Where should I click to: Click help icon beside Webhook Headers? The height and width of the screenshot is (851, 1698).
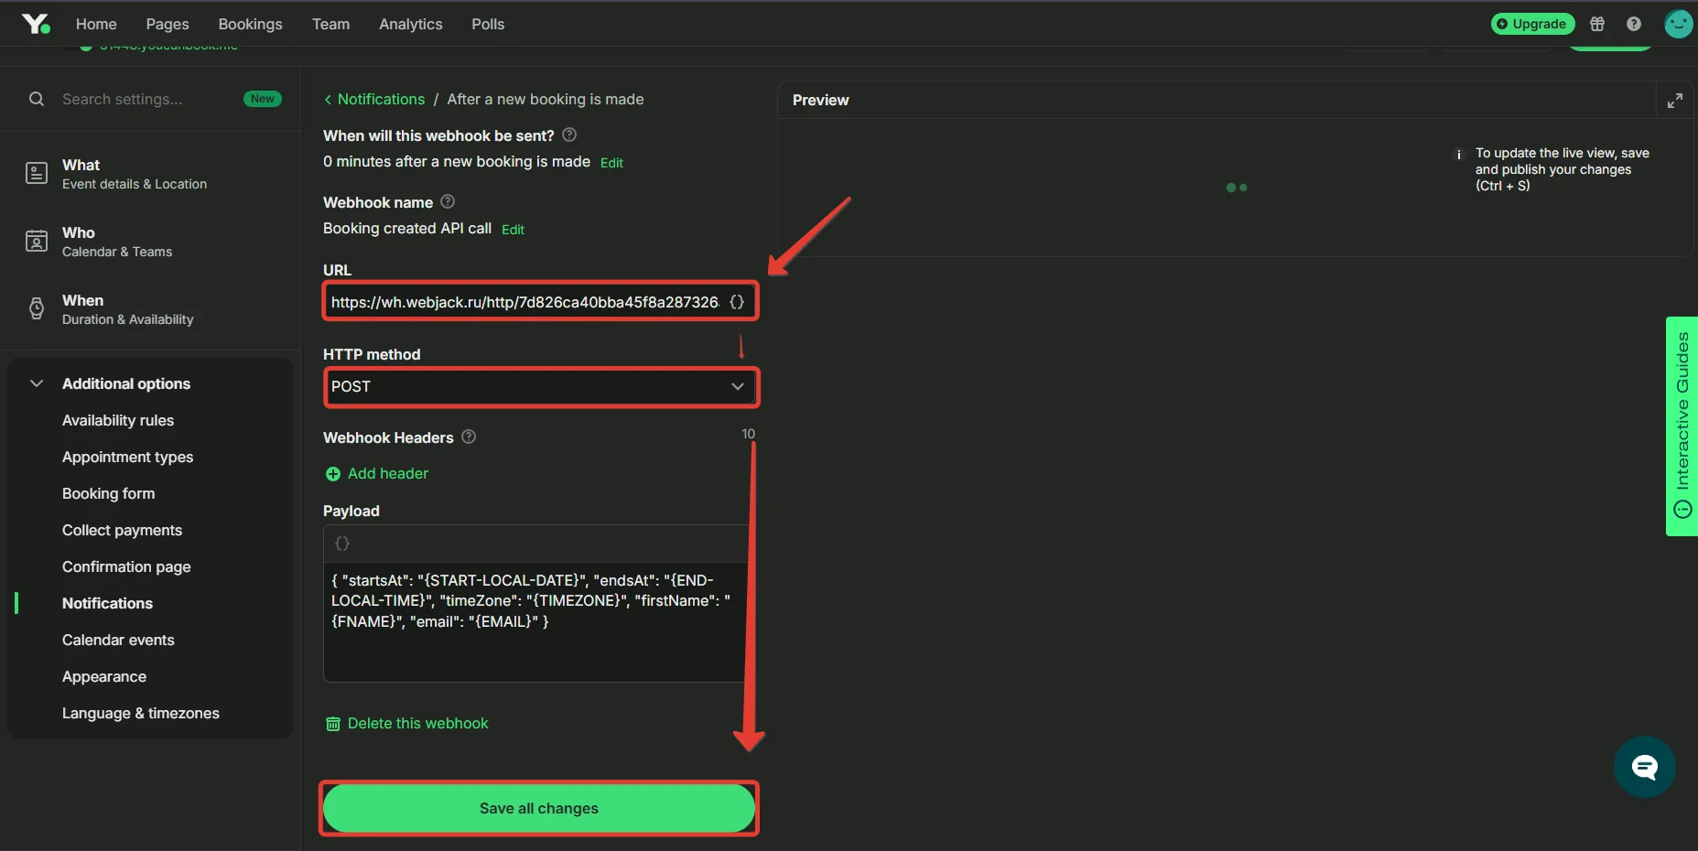tap(469, 436)
